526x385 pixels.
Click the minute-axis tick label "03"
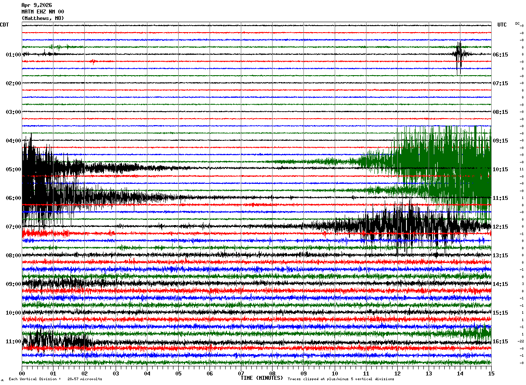tap(116, 373)
